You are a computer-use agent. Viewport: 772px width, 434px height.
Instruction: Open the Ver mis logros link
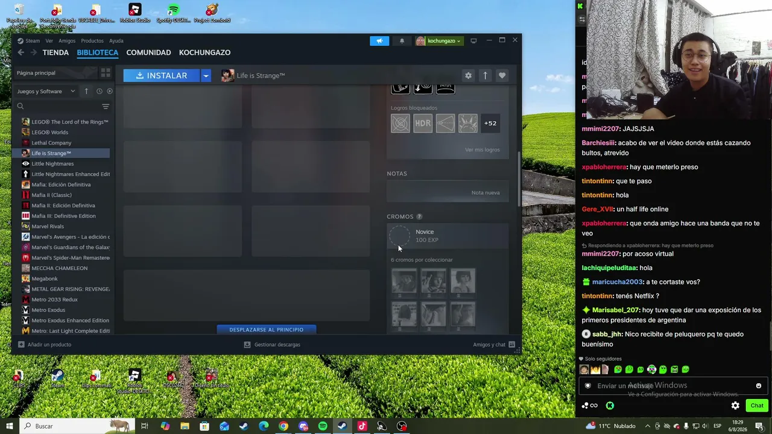(482, 149)
